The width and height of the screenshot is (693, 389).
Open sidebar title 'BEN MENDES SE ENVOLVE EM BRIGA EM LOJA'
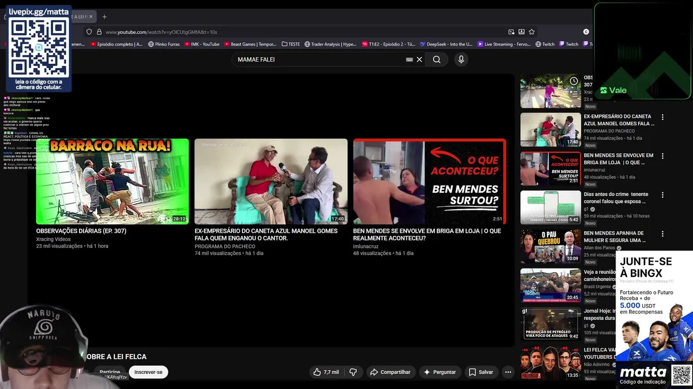618,159
